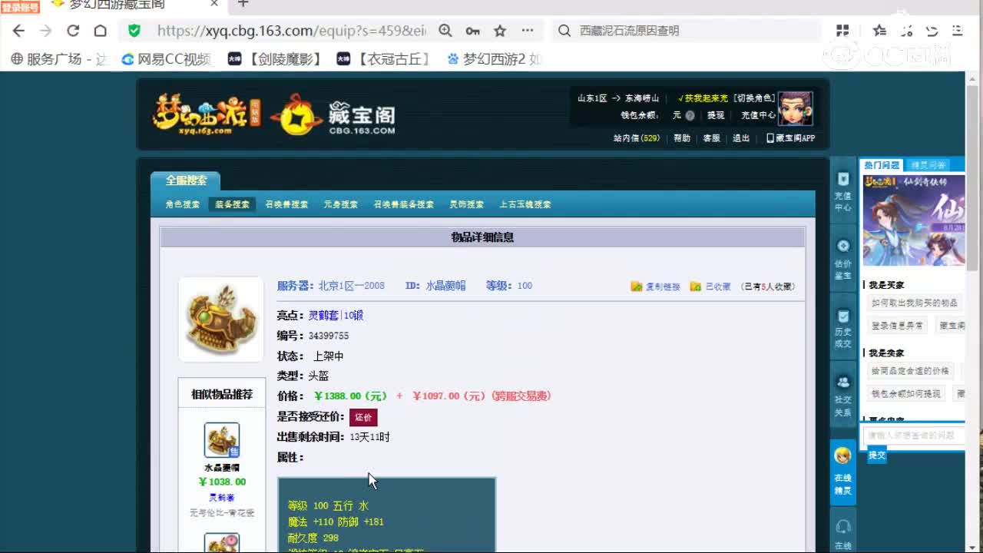Click the 帮助 help link
Viewport: 983px width, 553px height.
tap(682, 138)
